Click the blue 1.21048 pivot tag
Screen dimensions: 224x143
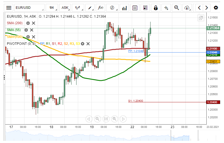(x=213, y=52)
